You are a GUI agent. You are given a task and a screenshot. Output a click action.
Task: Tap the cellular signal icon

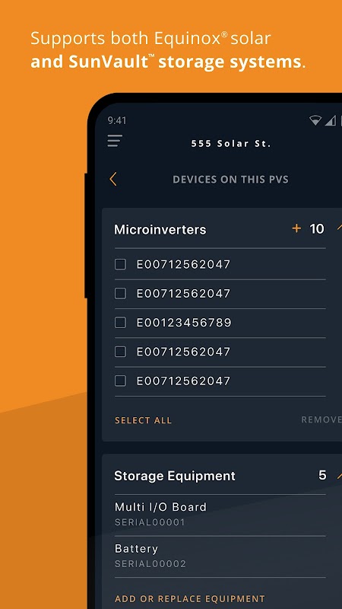pos(330,121)
